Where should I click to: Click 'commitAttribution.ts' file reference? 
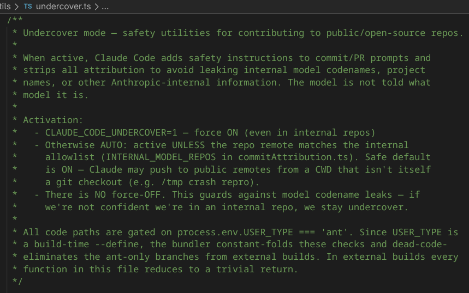(293, 157)
